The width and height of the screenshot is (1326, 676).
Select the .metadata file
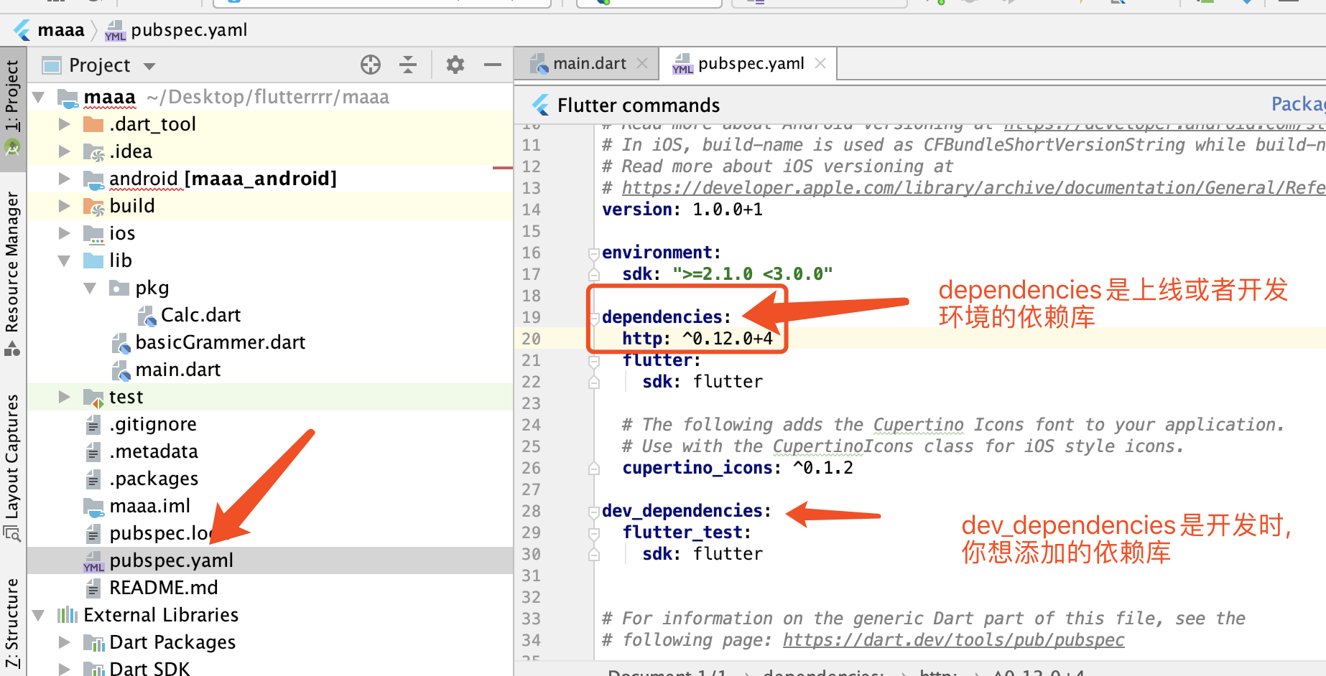point(154,451)
